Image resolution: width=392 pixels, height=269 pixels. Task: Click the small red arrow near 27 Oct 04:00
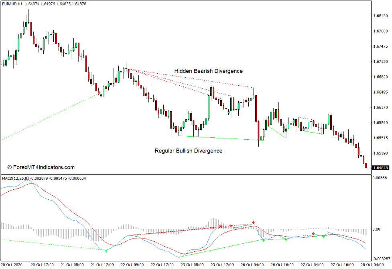[x=313, y=234]
